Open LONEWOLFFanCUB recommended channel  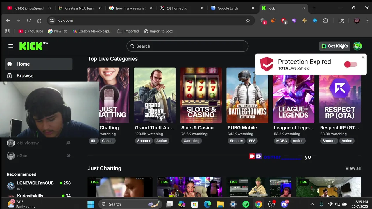39,185
